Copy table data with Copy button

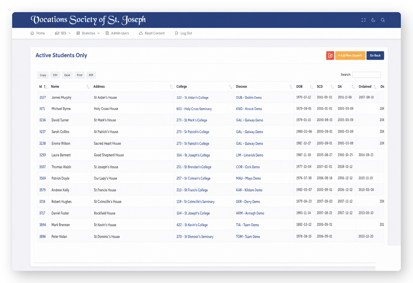(43, 75)
